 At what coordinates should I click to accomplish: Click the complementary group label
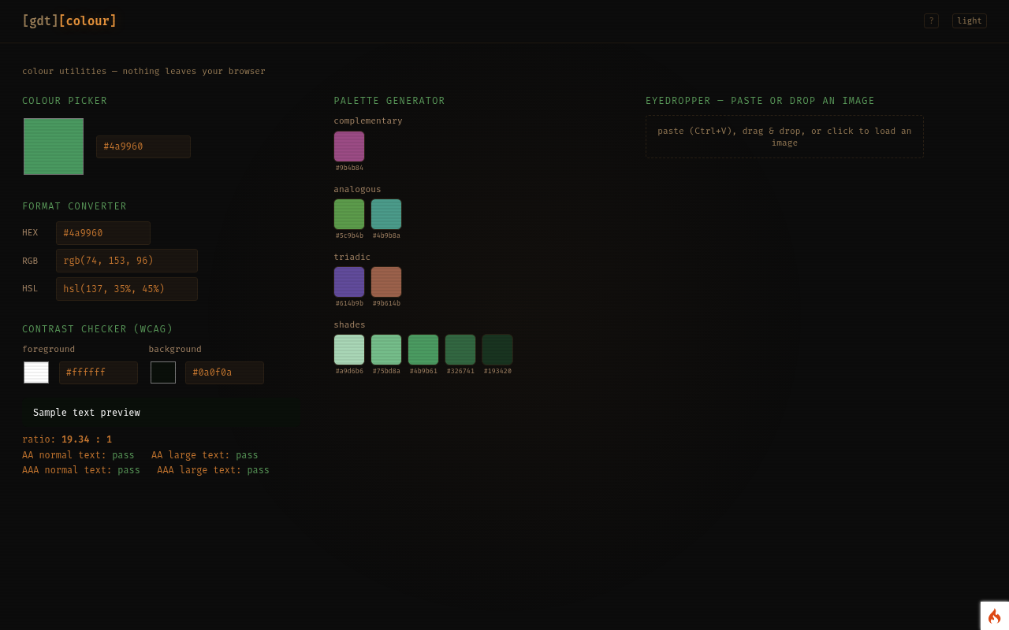[x=368, y=120]
